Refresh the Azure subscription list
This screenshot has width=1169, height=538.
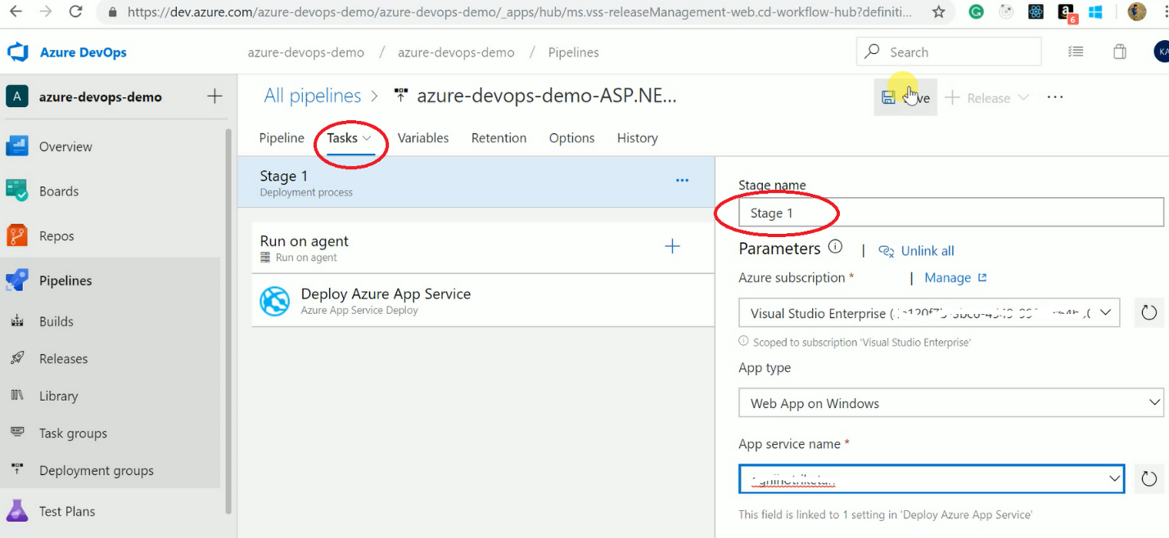1149,312
